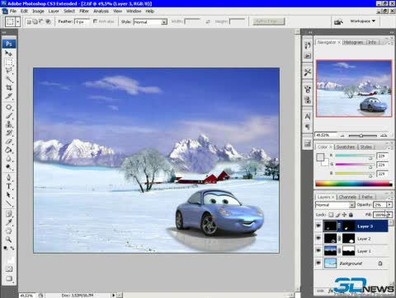Select the Line shape tool
The height and width of the screenshot is (298, 396).
click(9, 203)
